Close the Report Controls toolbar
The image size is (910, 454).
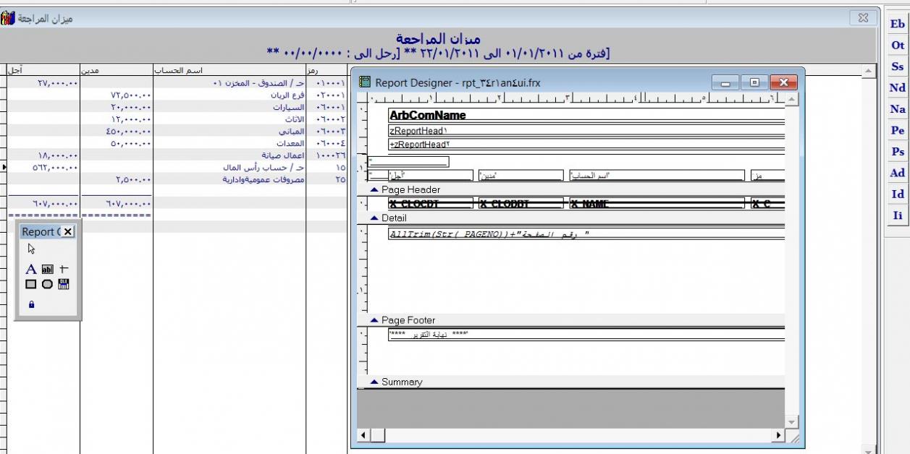pos(67,231)
